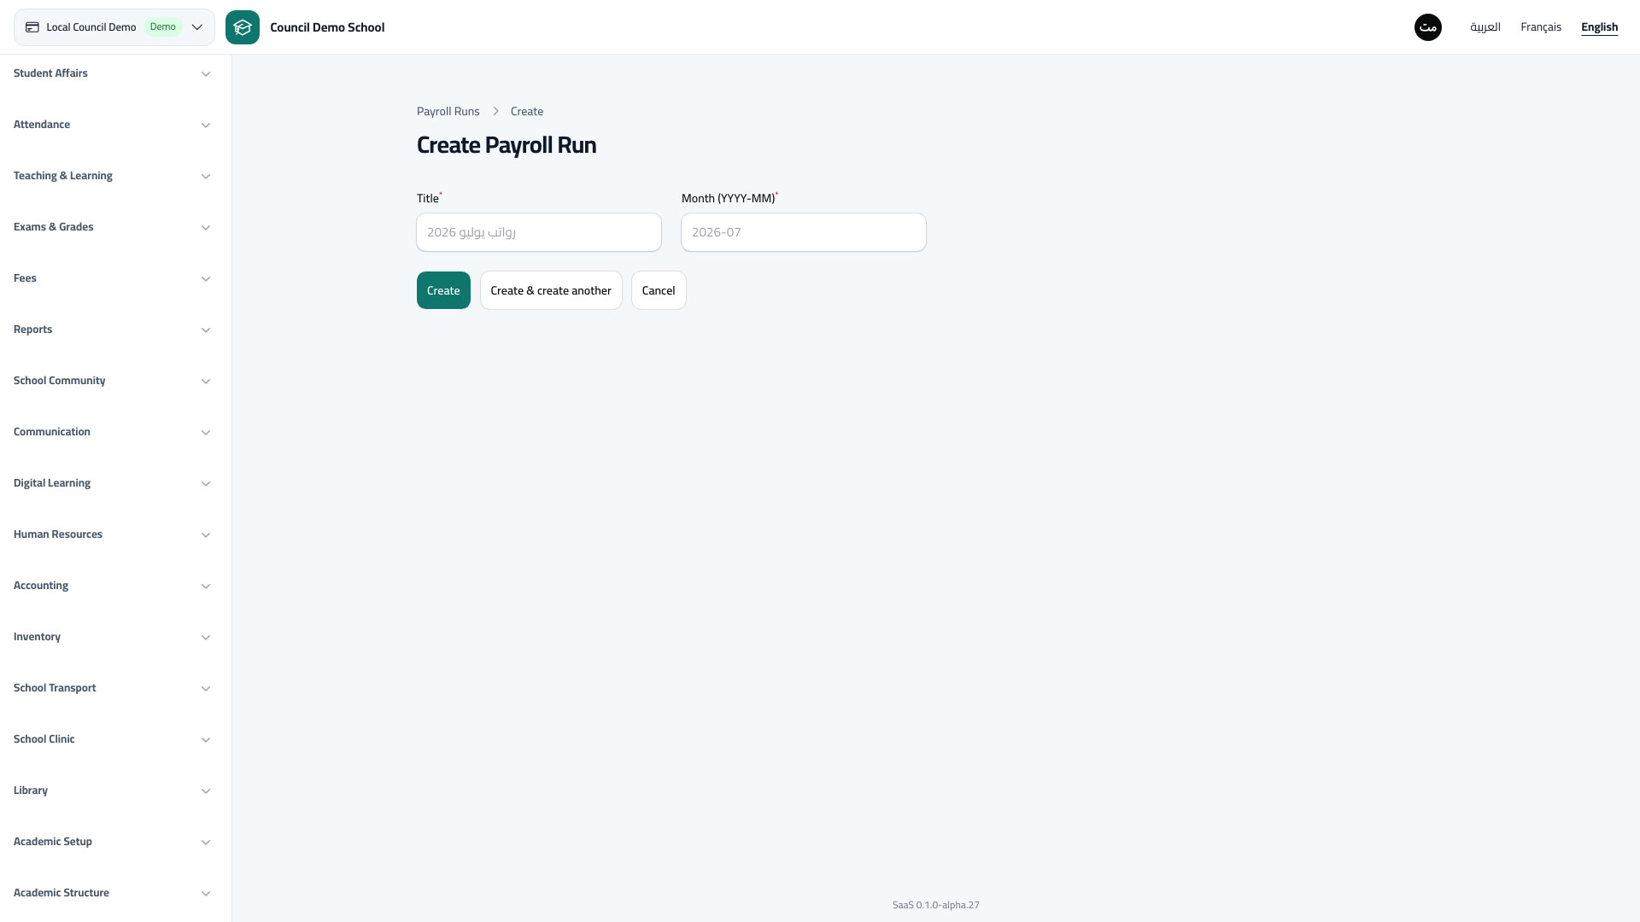The width and height of the screenshot is (1640, 922).
Task: Click the Create Payroll Run heading
Action: coord(507,145)
